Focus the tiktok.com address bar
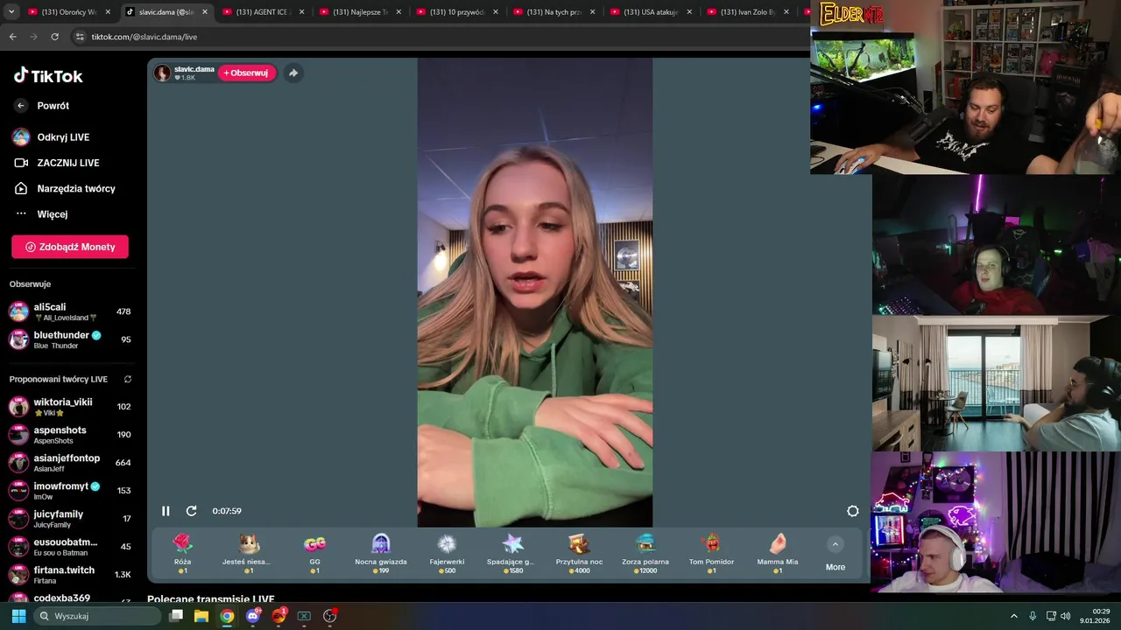The height and width of the screenshot is (630, 1121). [438, 37]
